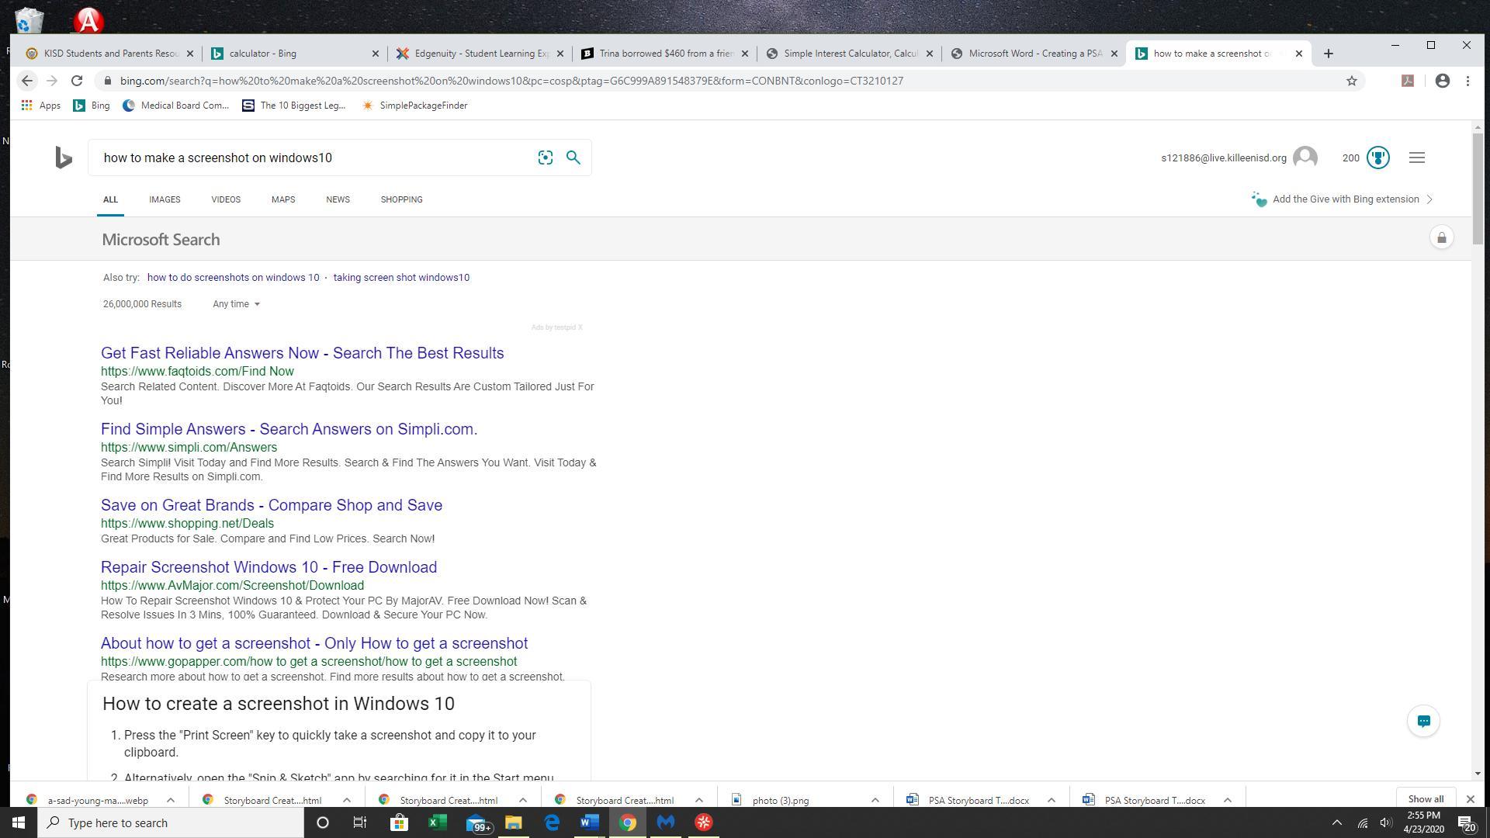Open the Bing hamburger settings menu

coord(1416,158)
